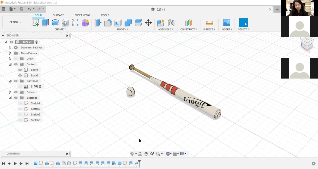The image size is (318, 169).
Task: Jump to timeline end
Action: [27, 163]
